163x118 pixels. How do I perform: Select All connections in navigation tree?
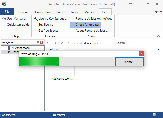coord(21,48)
